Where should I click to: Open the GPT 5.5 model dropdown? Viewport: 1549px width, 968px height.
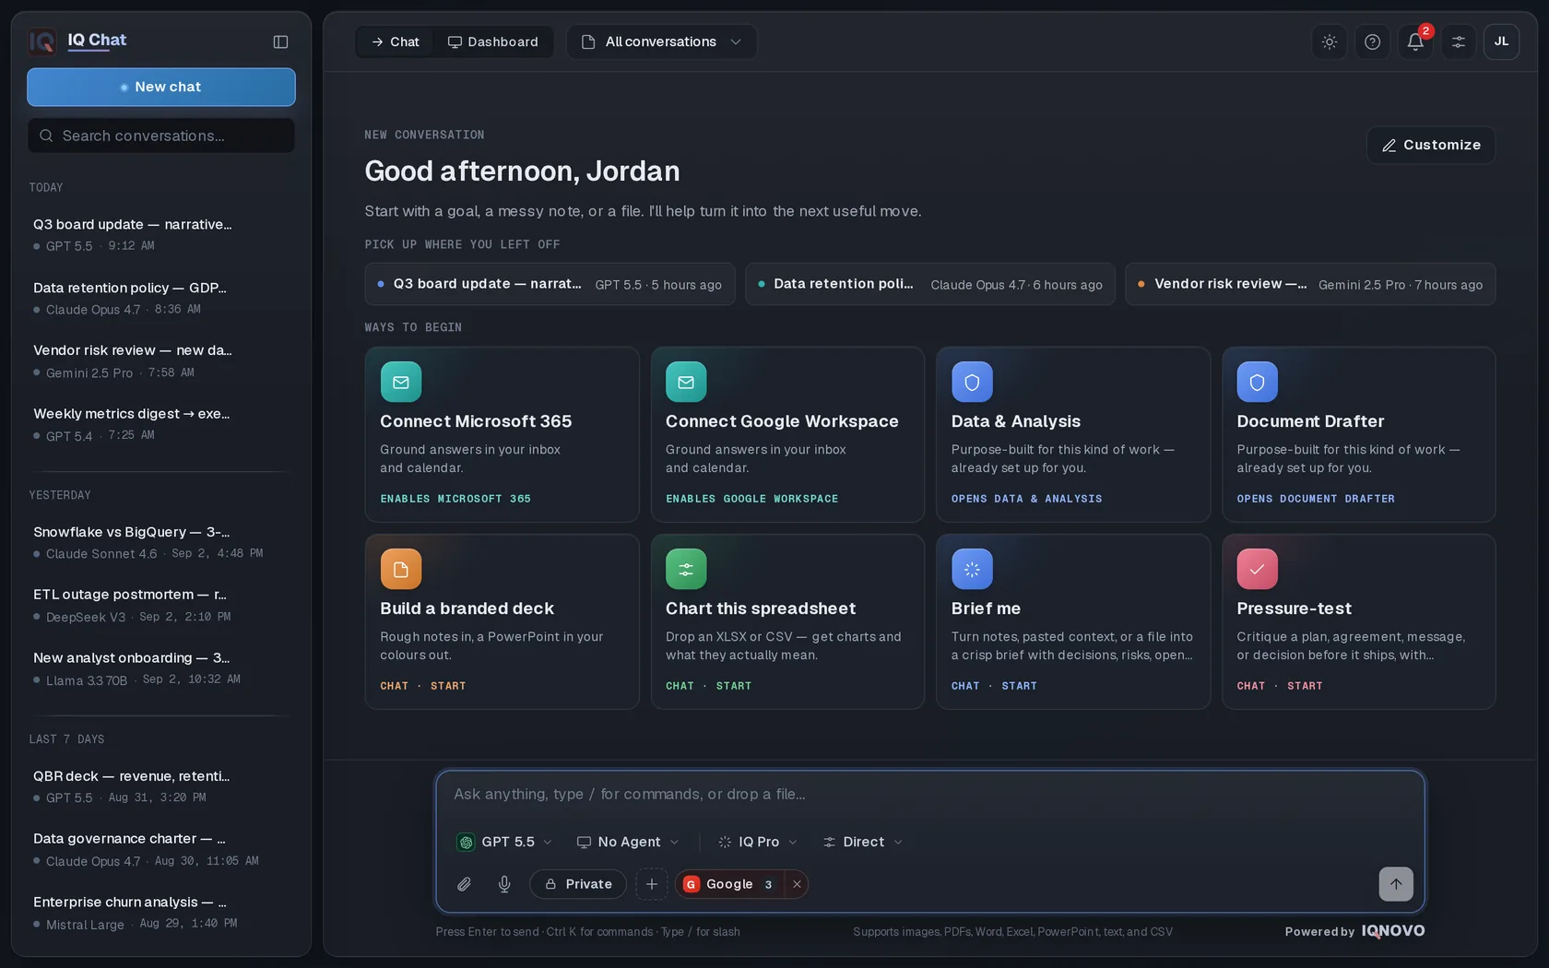pos(505,842)
